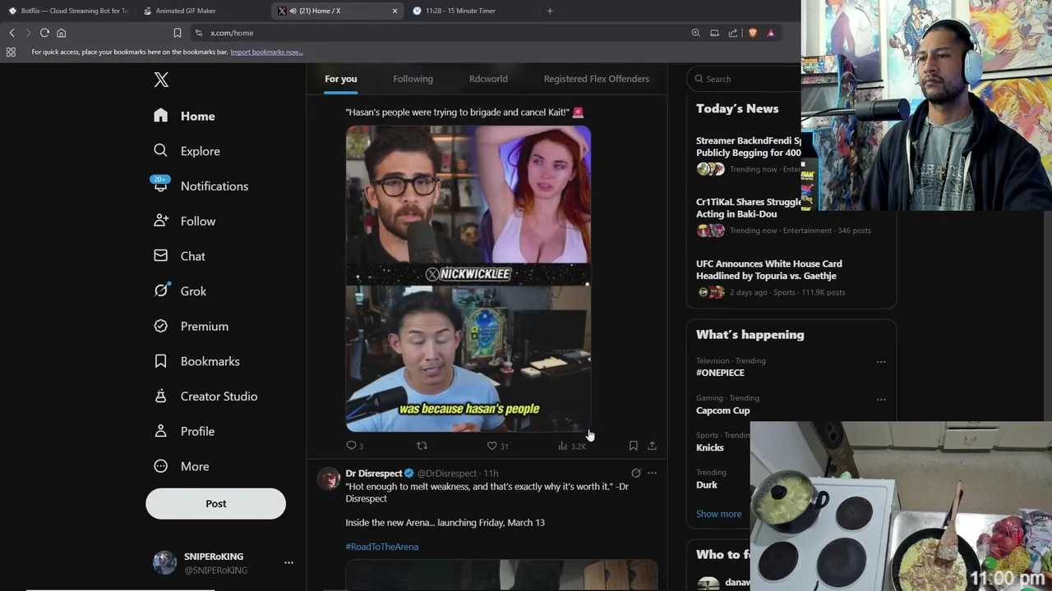Click the Brave Rewards triangle icon
Viewport: 1052px width, 591px height.
(x=771, y=33)
